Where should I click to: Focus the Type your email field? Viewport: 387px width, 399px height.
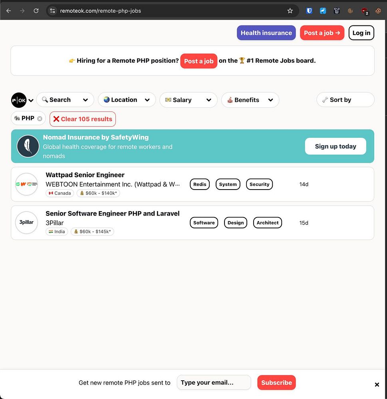click(214, 383)
